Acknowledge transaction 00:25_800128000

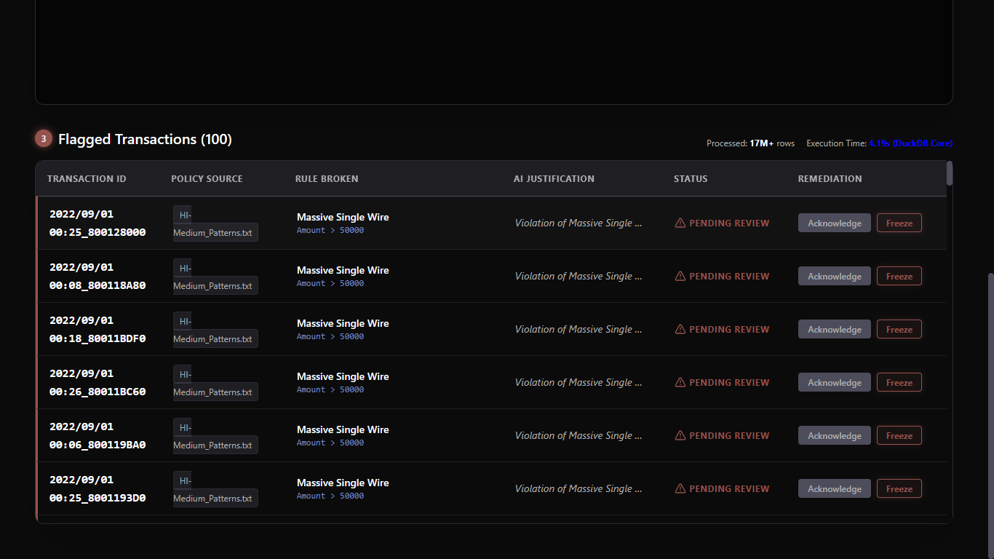pos(834,223)
